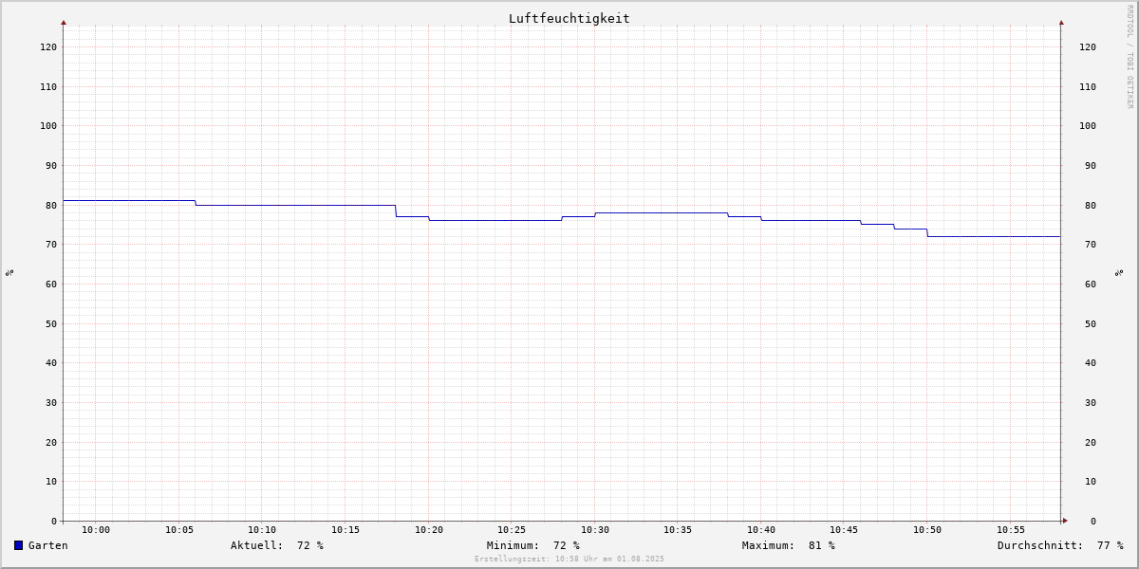Click the left y-axis label 120
This screenshot has height=569, width=1139.
pos(48,46)
